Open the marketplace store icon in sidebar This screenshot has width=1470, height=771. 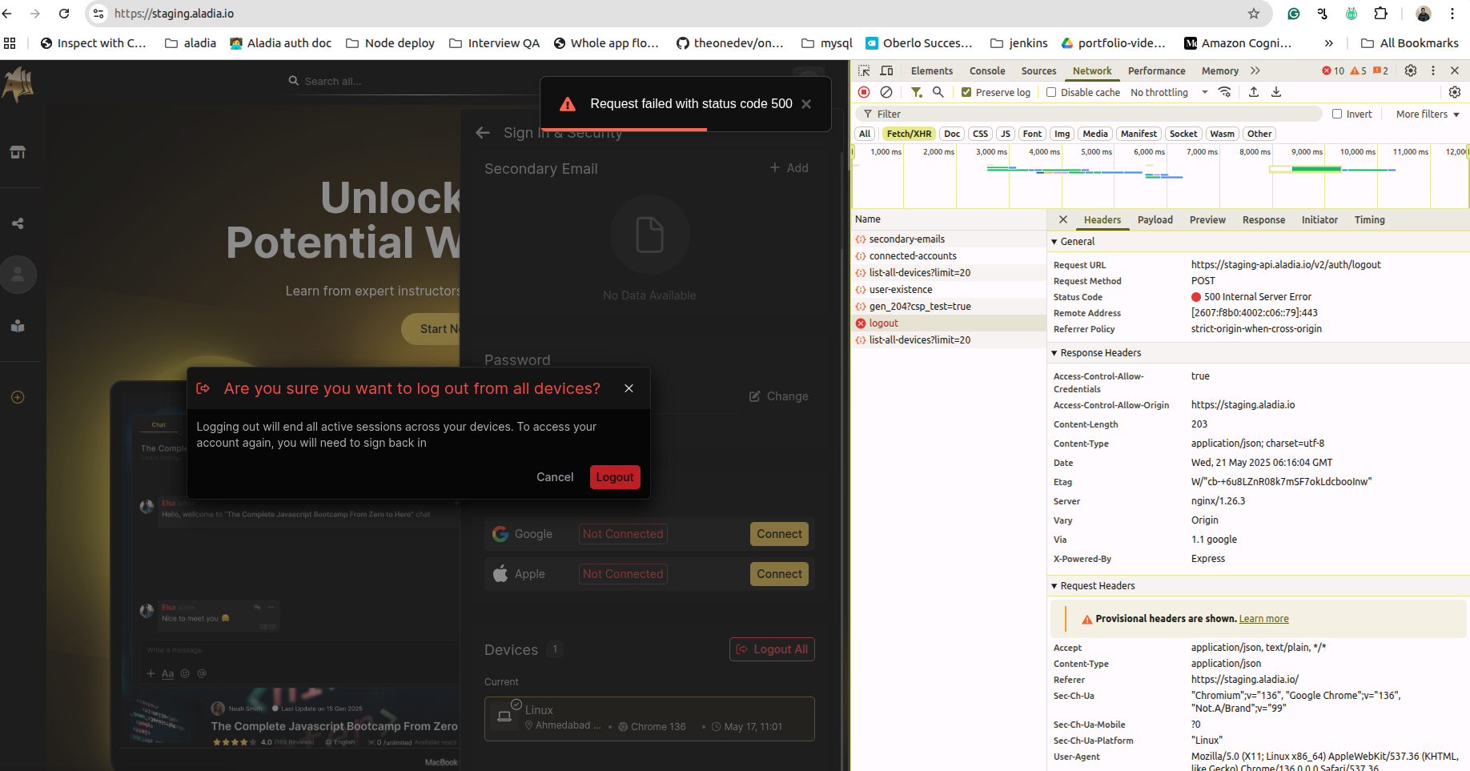[18, 152]
